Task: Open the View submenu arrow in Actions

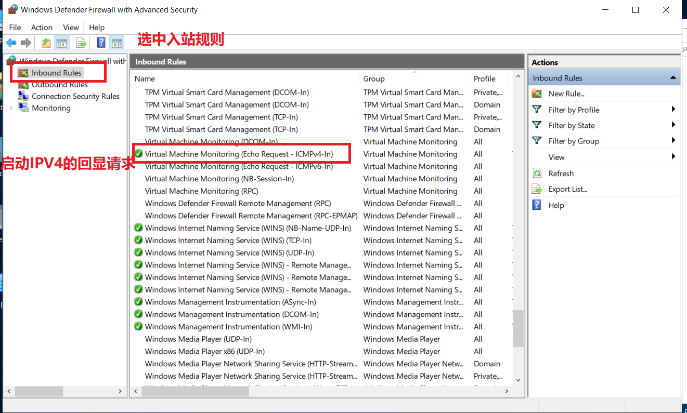Action: (673, 156)
